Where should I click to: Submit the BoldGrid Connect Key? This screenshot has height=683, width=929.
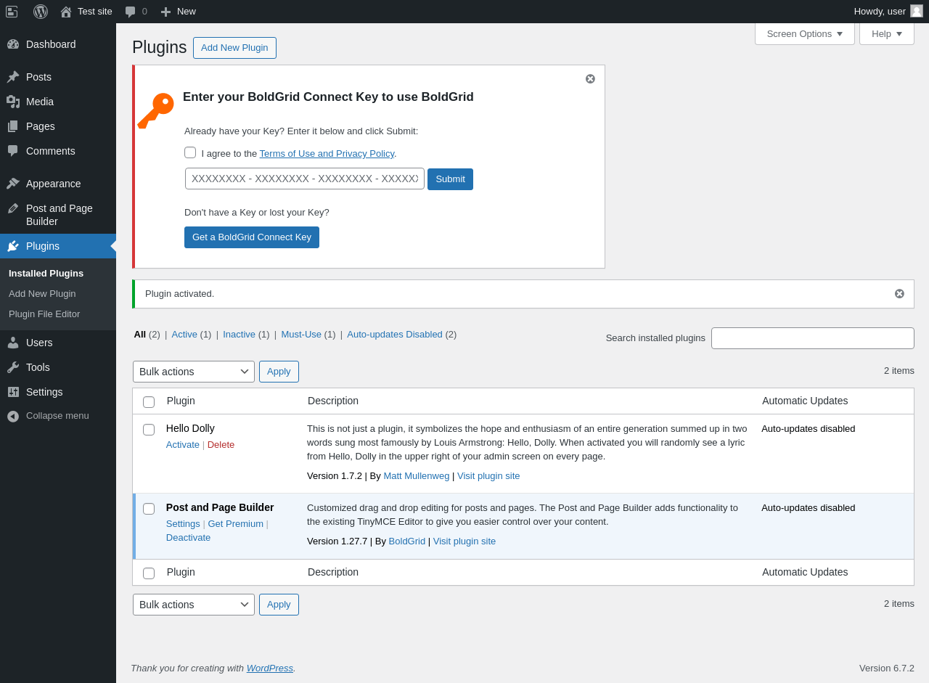[450, 179]
